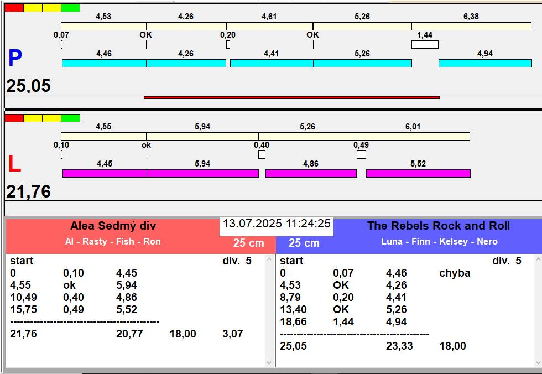Click the changeover box under 0,20 in lane P
This screenshot has height=374, width=542.
(x=228, y=45)
